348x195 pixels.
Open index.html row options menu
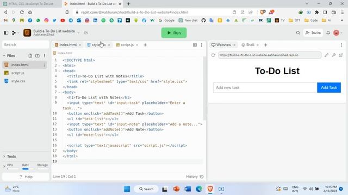pos(44,65)
